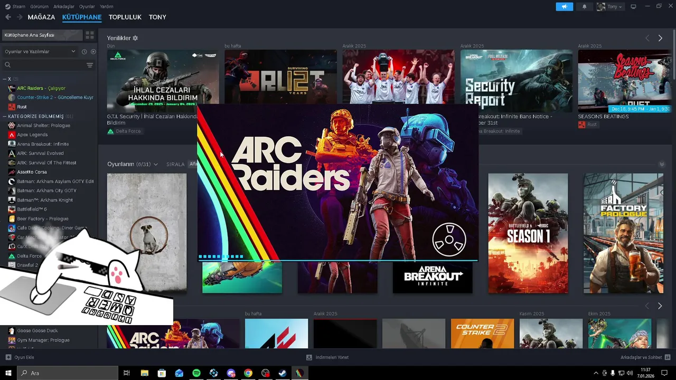Go to the MAĞAZA tab

pos(41,17)
